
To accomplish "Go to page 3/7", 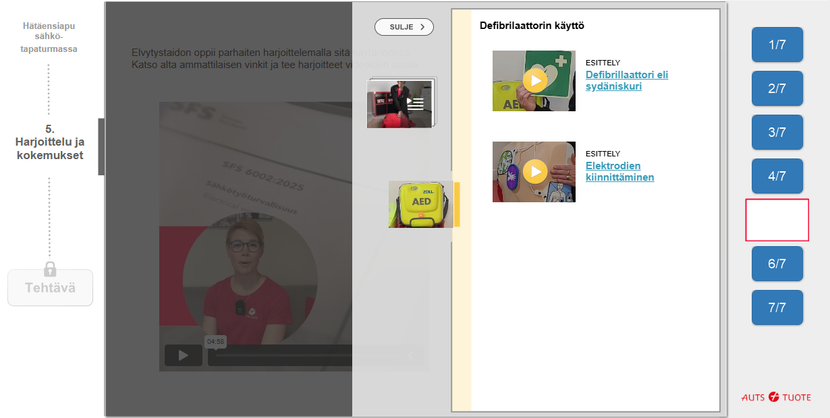I will coord(777,133).
